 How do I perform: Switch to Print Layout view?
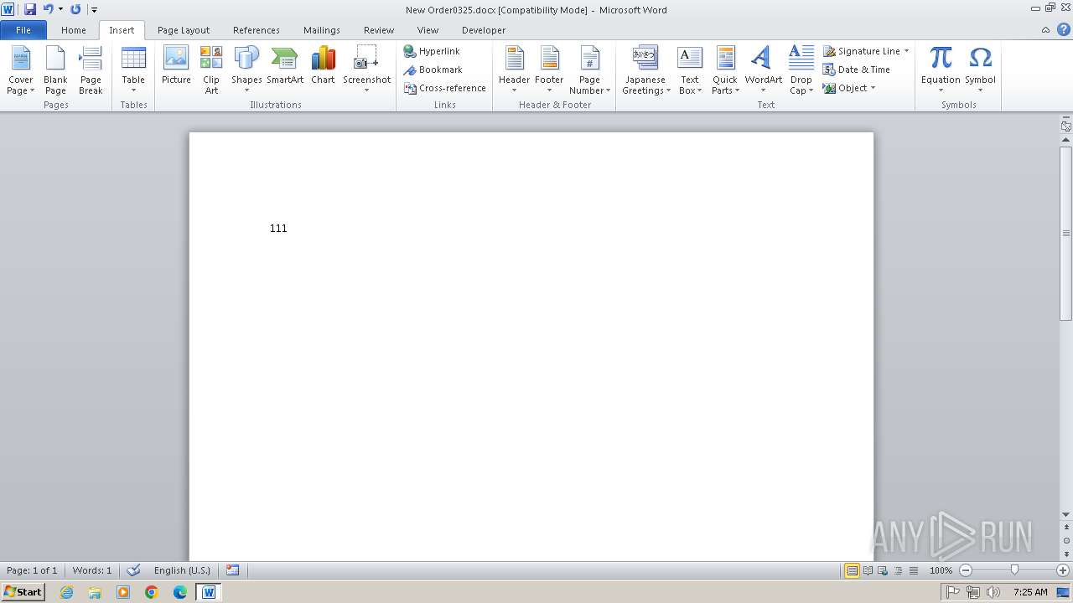click(852, 570)
